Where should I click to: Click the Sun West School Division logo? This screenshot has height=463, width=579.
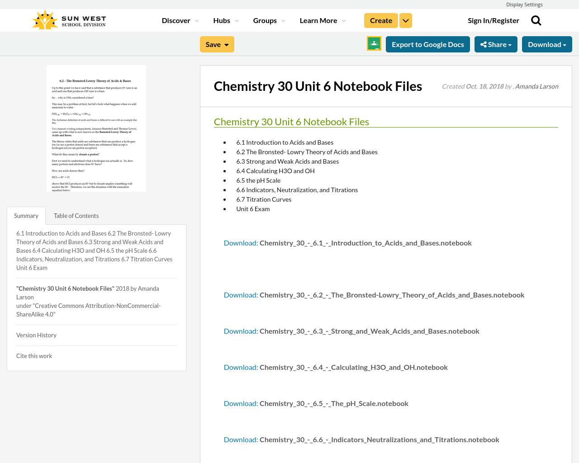click(68, 19)
